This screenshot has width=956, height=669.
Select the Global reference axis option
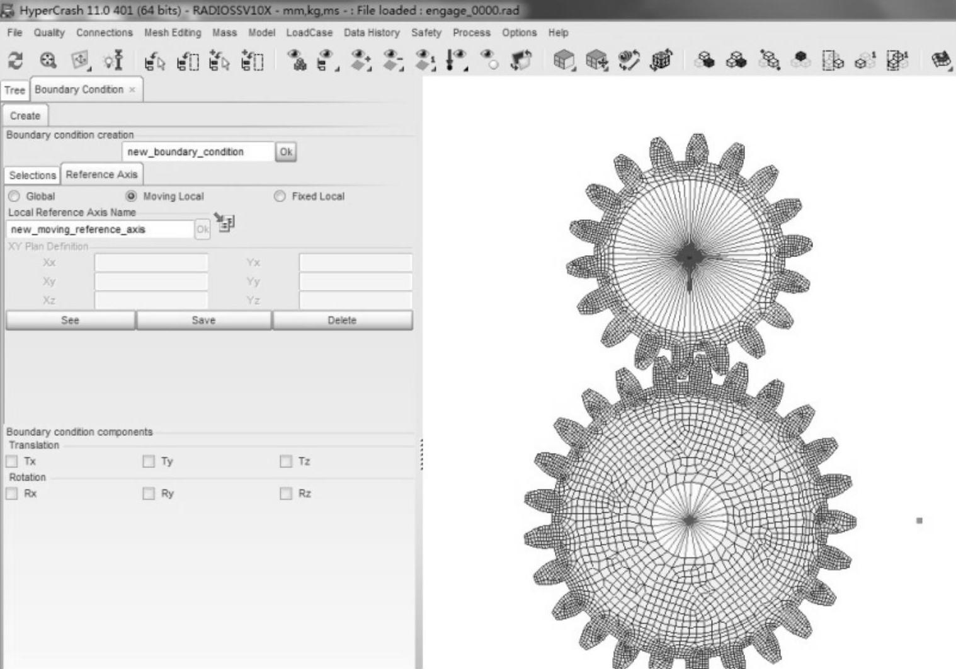tap(14, 197)
